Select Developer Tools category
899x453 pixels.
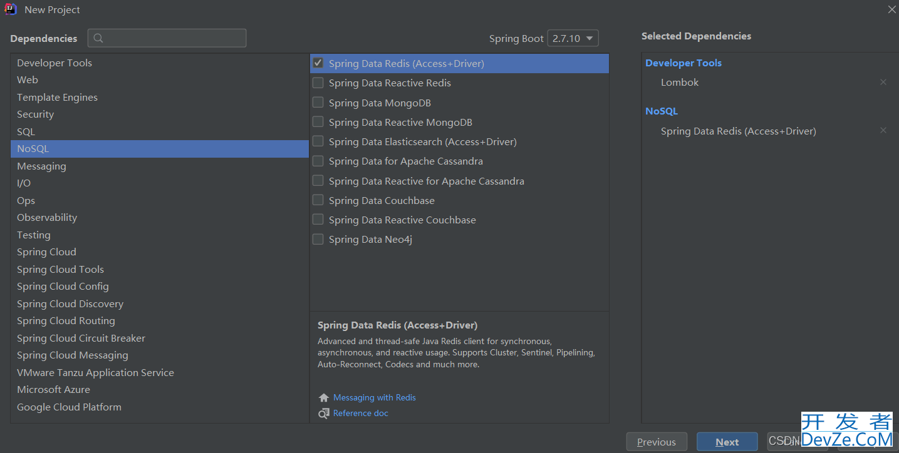tap(160, 63)
